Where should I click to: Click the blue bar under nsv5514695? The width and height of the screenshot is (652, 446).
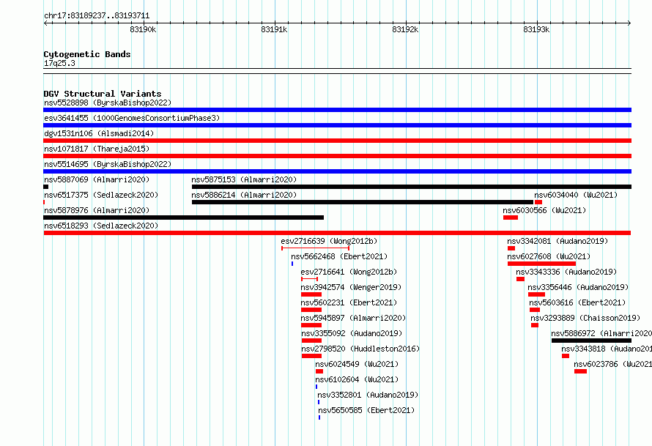[337, 171]
